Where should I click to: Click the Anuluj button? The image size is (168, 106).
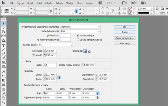tap(124, 32)
